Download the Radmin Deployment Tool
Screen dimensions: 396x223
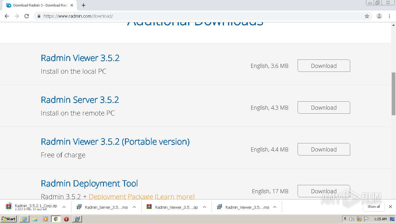point(324,191)
